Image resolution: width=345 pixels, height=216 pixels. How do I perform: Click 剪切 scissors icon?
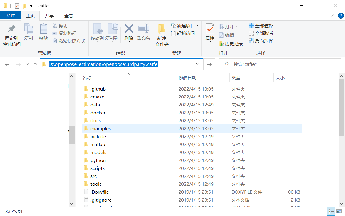click(55, 26)
